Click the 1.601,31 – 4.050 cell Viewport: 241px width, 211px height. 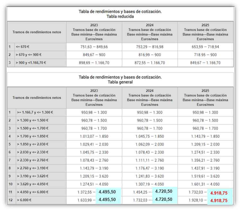click(205, 184)
